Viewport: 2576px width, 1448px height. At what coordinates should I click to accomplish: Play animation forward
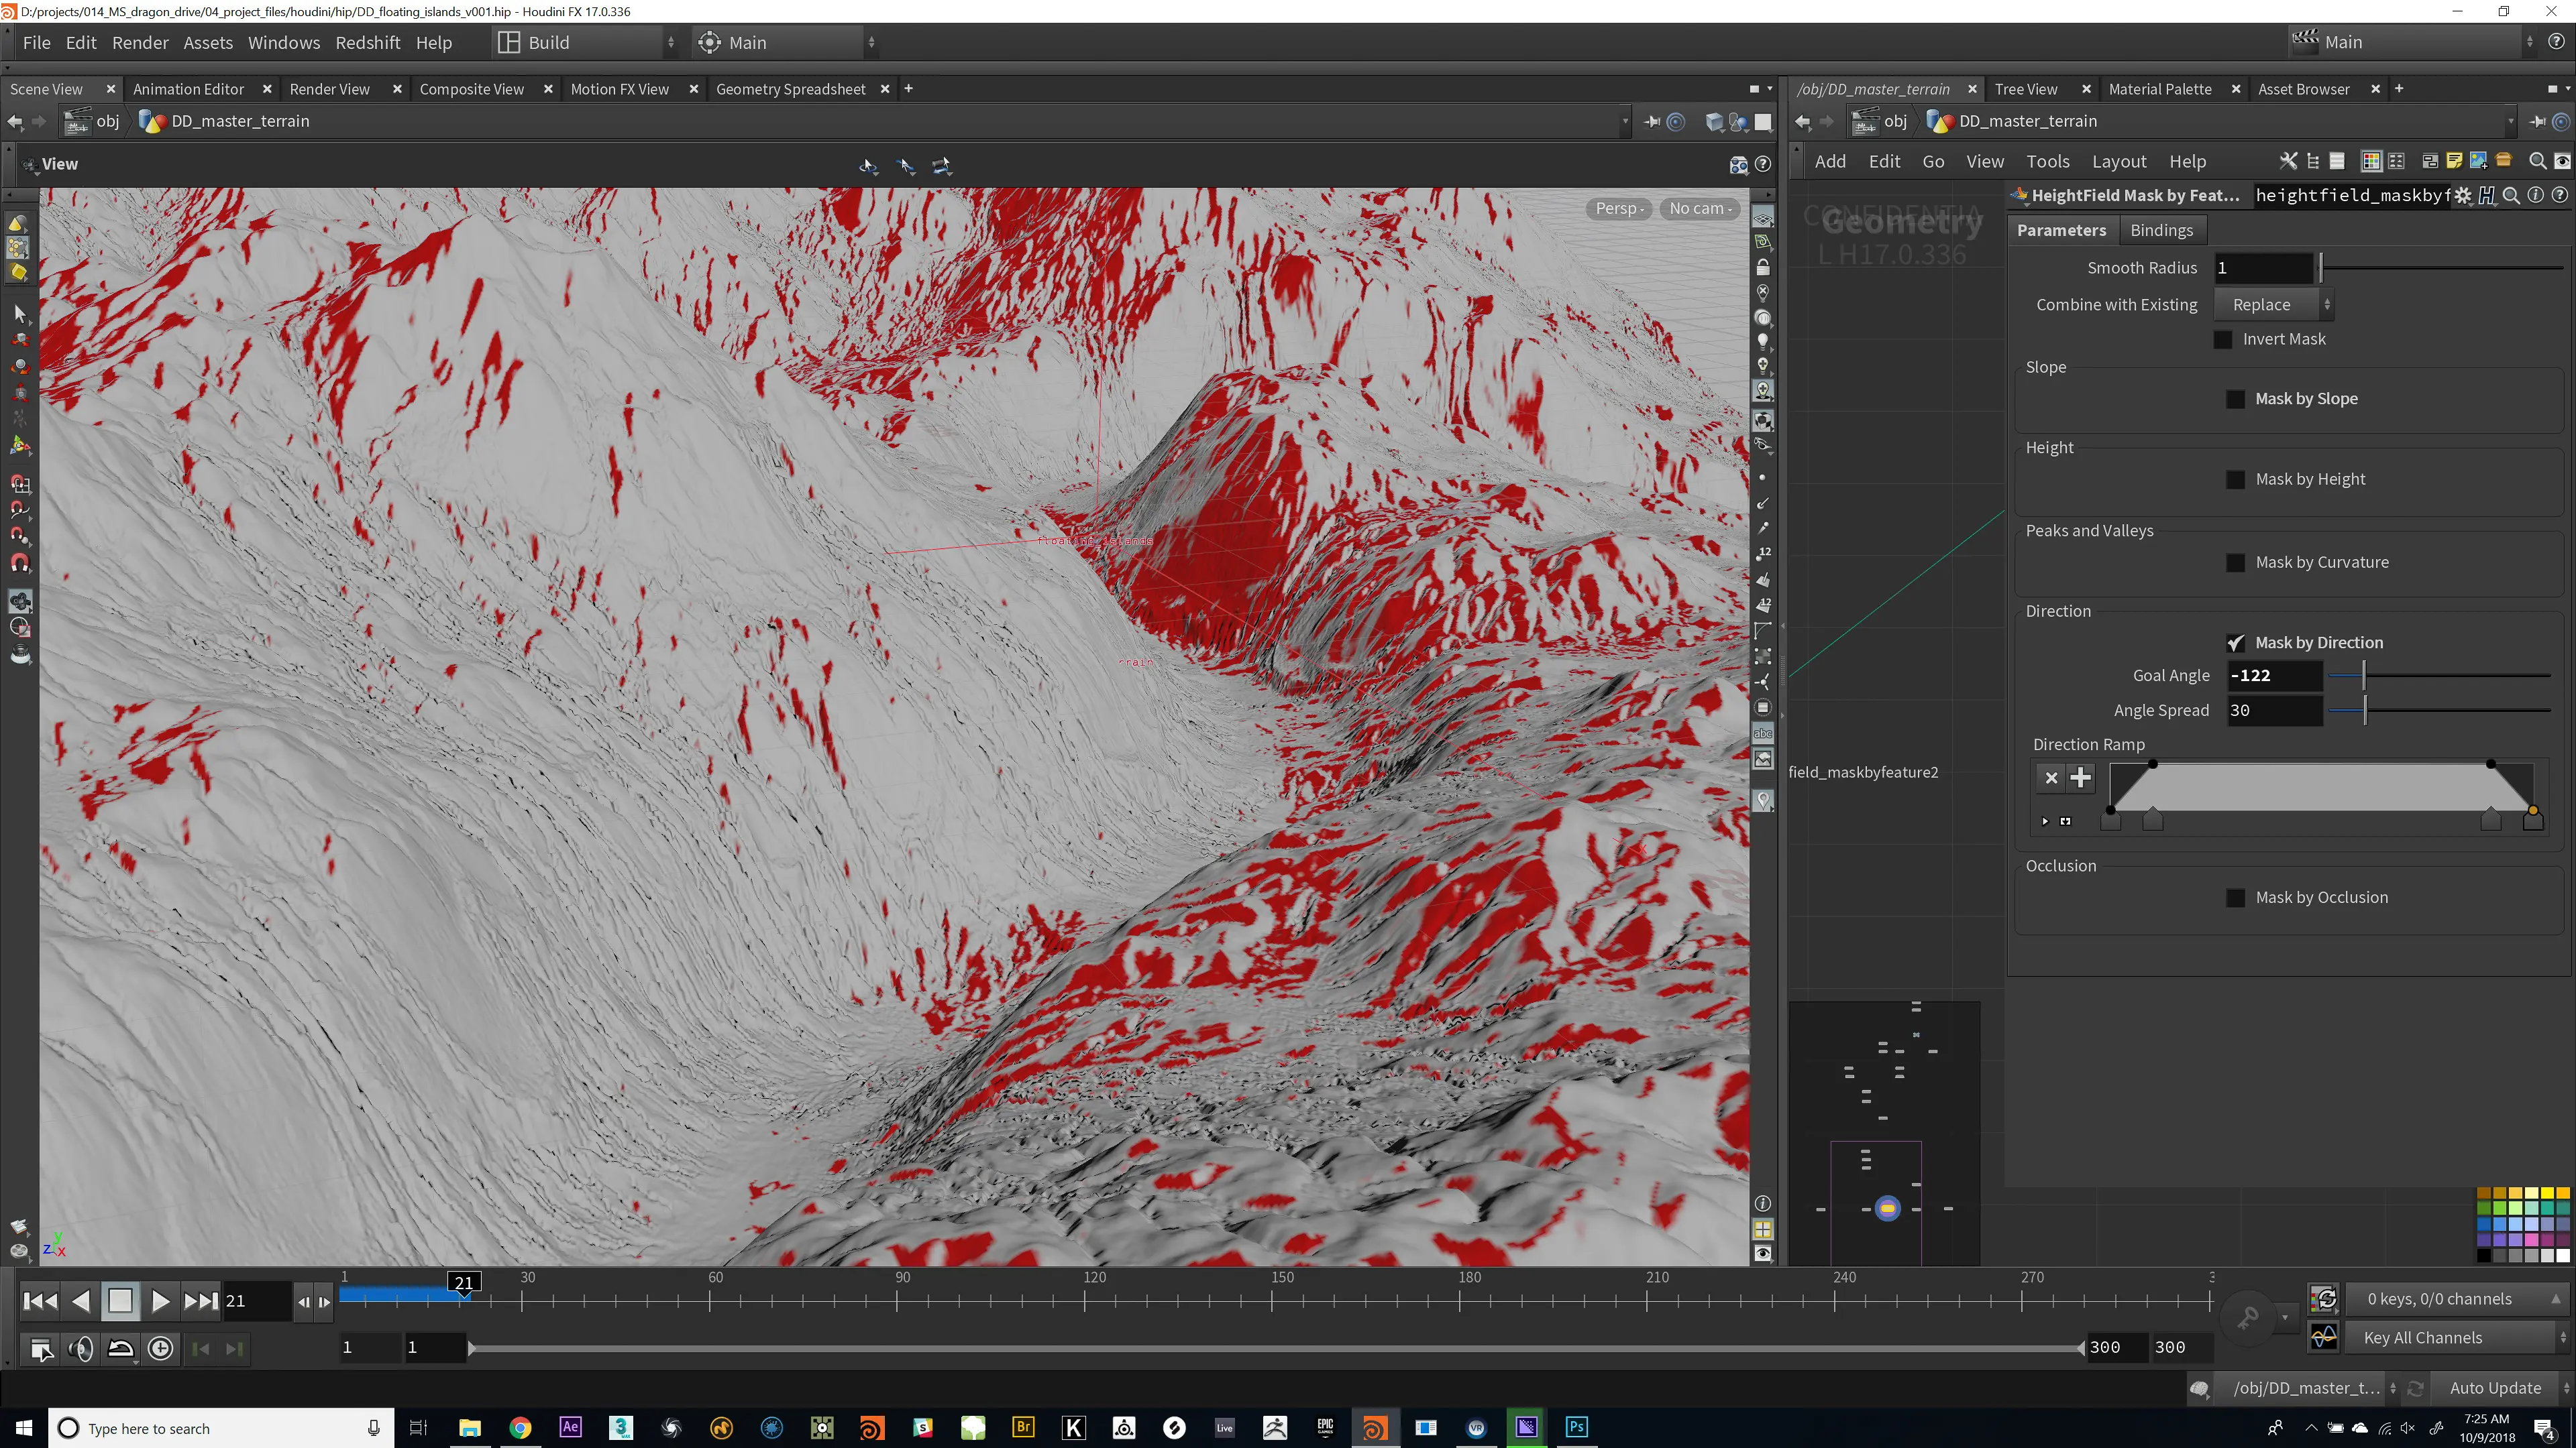coord(160,1300)
